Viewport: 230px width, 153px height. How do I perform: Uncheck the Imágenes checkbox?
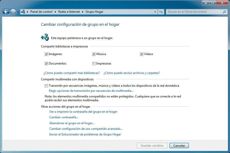pyautogui.click(x=46, y=54)
